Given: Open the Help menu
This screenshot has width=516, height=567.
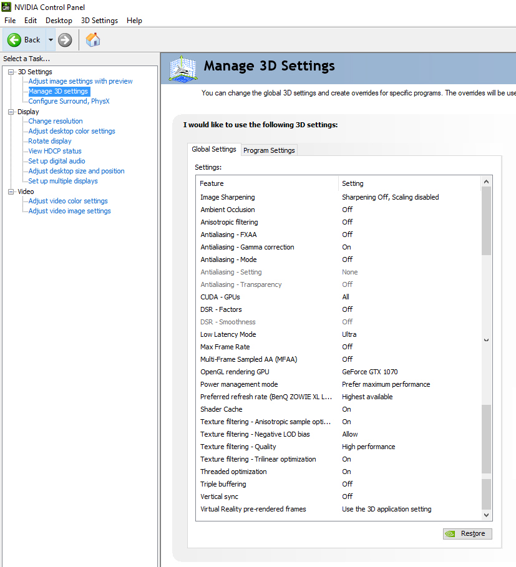Looking at the screenshot, I should [x=134, y=21].
